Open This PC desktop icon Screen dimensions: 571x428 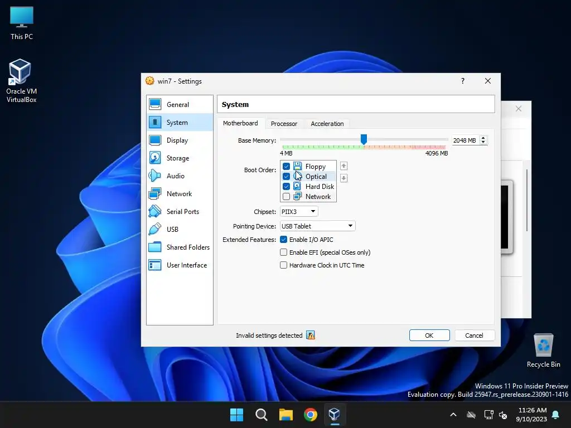point(22,23)
